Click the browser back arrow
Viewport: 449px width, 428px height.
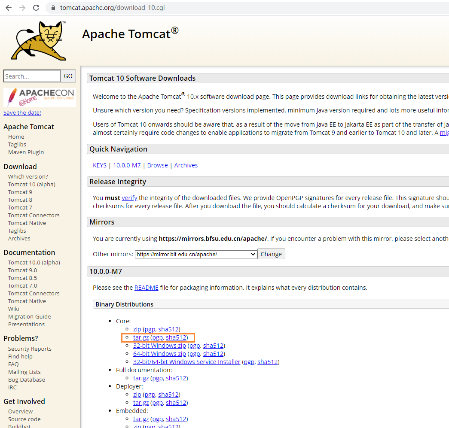point(9,8)
